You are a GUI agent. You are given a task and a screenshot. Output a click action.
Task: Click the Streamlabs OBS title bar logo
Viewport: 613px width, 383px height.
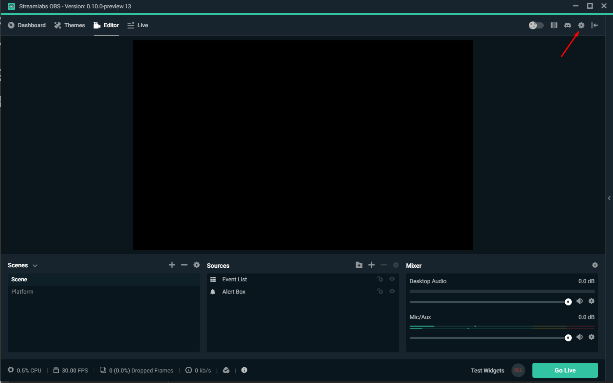(11, 6)
